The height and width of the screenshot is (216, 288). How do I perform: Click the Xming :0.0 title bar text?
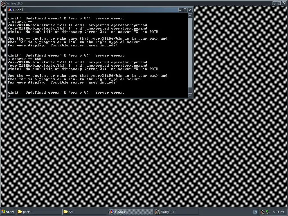pyautogui.click(x=15, y=3)
